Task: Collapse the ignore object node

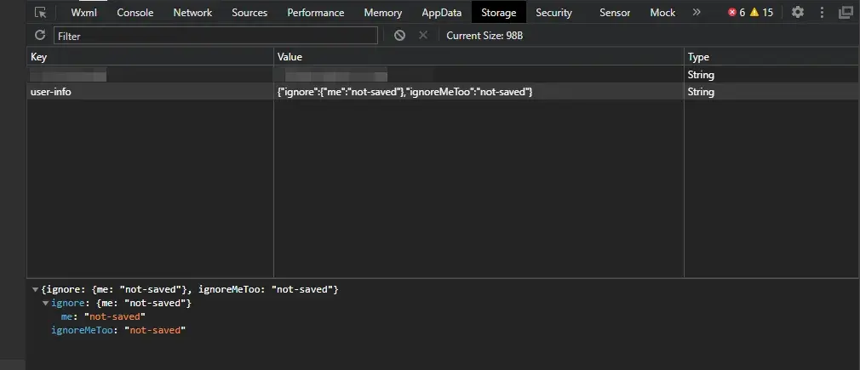Action: 45,304
